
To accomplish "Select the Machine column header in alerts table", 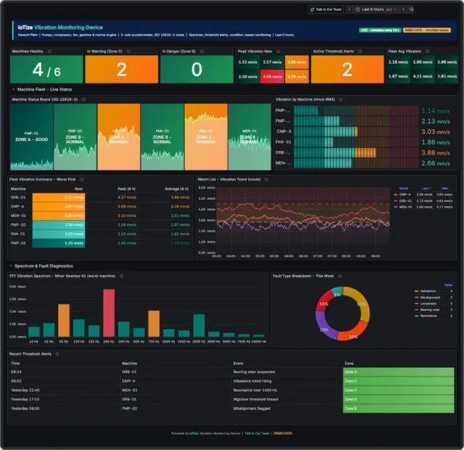I will [129, 363].
